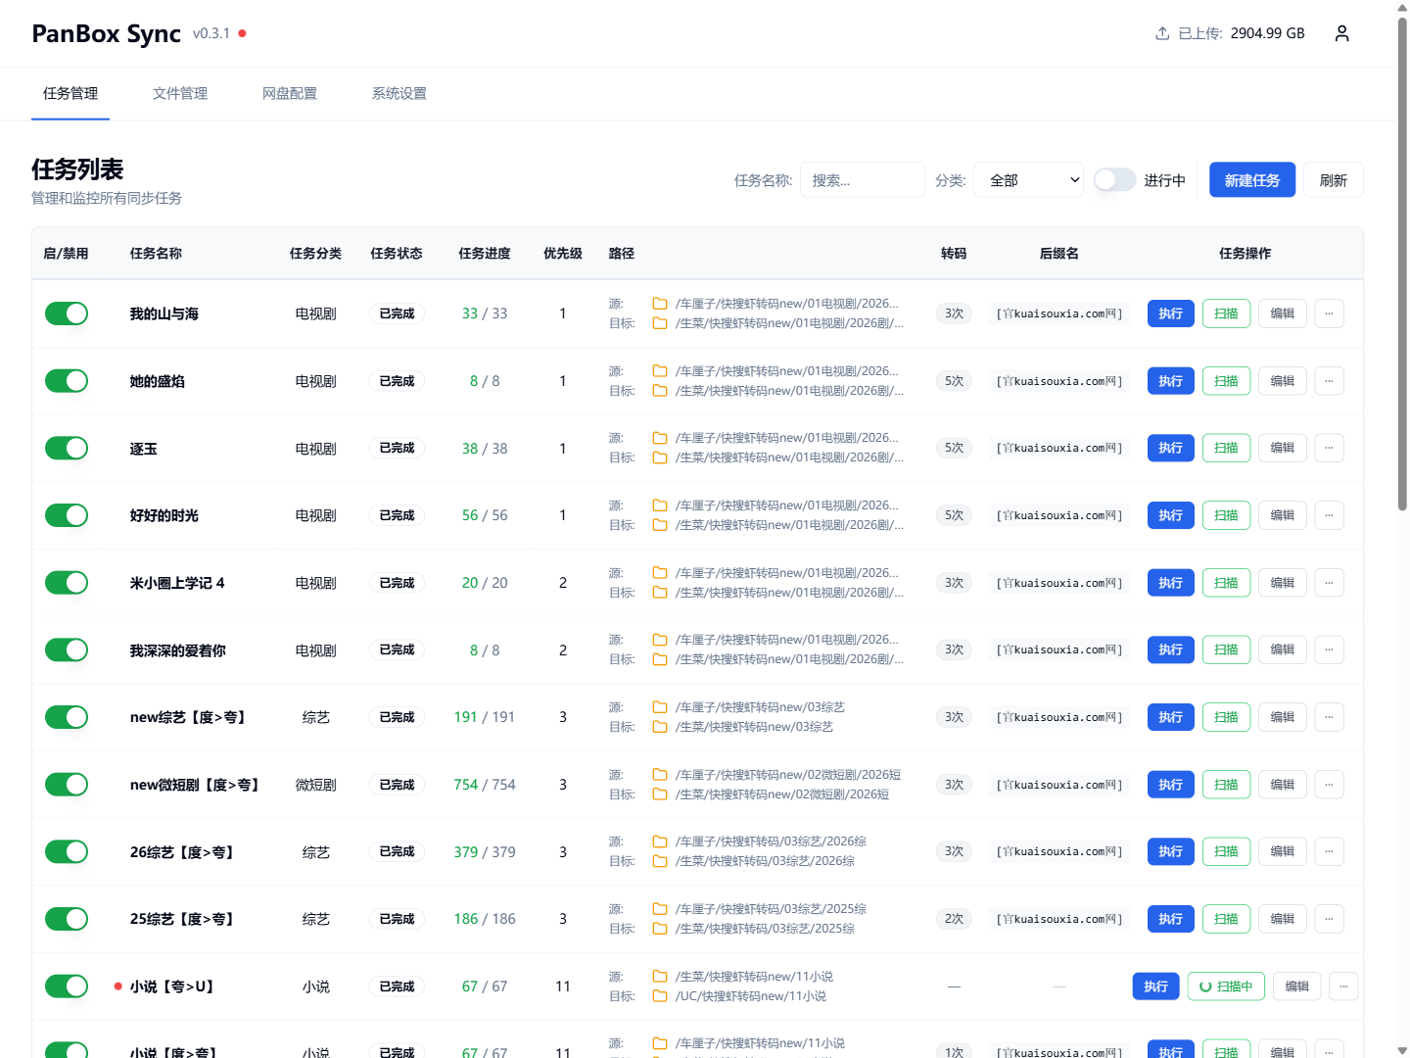This screenshot has height=1058, width=1410.
Task: Click the source folder icon for new综艺【度>夸】
Action: (x=659, y=706)
